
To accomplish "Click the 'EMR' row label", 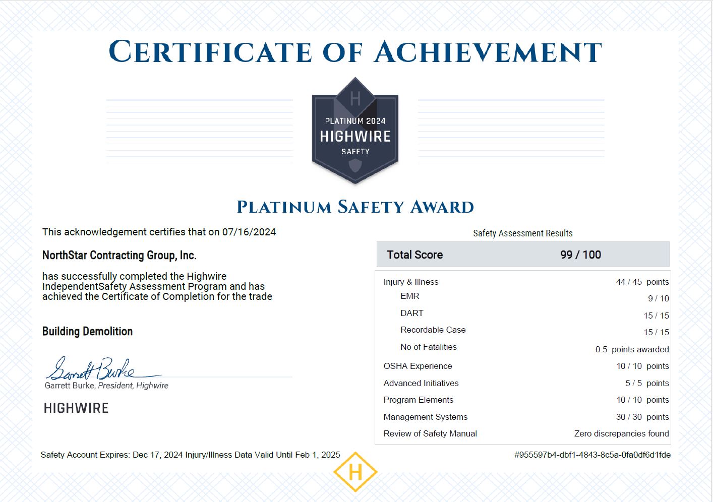I will (410, 296).
